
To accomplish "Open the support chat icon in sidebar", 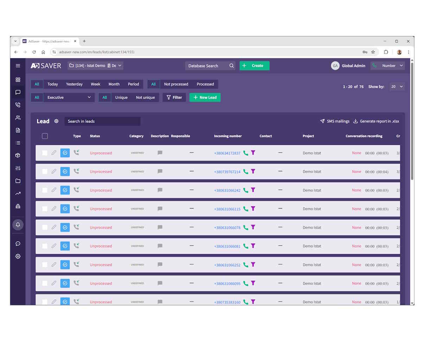I will [18, 244].
